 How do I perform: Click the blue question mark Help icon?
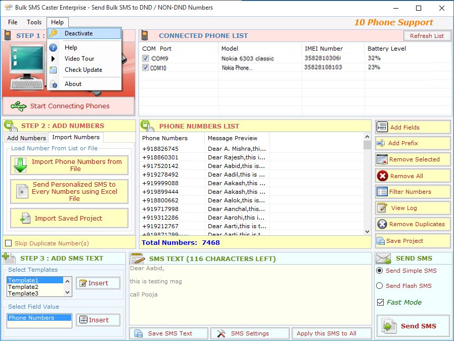point(53,48)
